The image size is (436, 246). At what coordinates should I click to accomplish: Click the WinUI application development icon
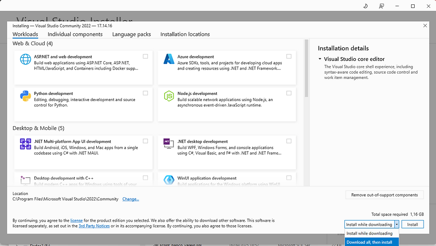point(169,179)
